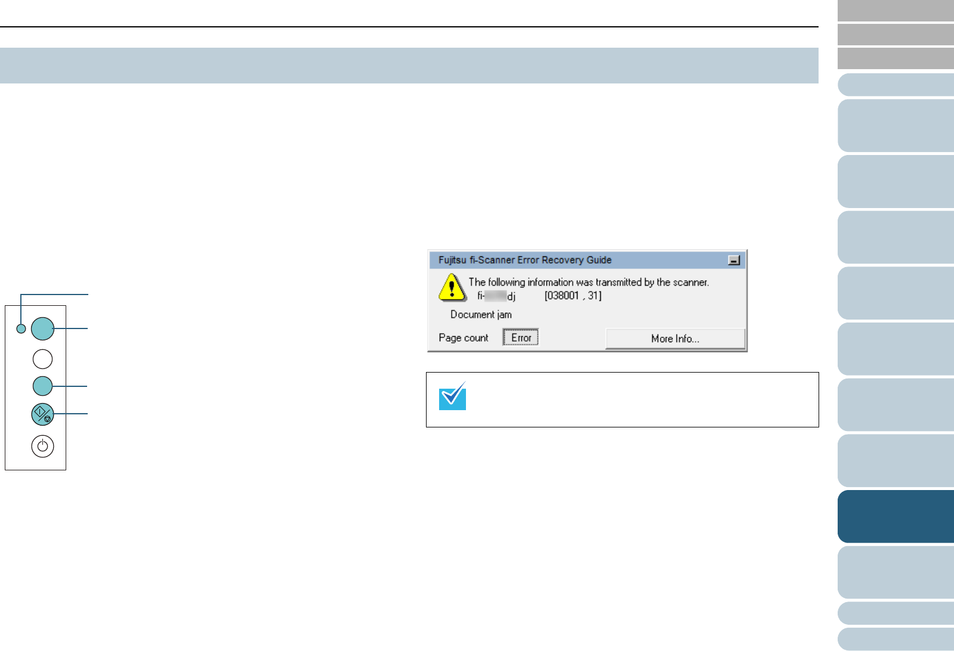Select the Scan/Stop button on the panel diagram
Viewport: 954px width, 651px height.
[x=42, y=414]
